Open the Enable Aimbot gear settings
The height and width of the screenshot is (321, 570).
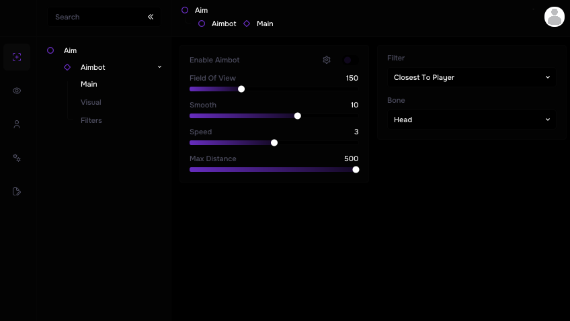[x=327, y=60]
